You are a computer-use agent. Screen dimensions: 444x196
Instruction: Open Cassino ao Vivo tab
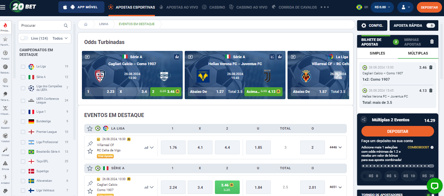pyautogui.click(x=248, y=7)
